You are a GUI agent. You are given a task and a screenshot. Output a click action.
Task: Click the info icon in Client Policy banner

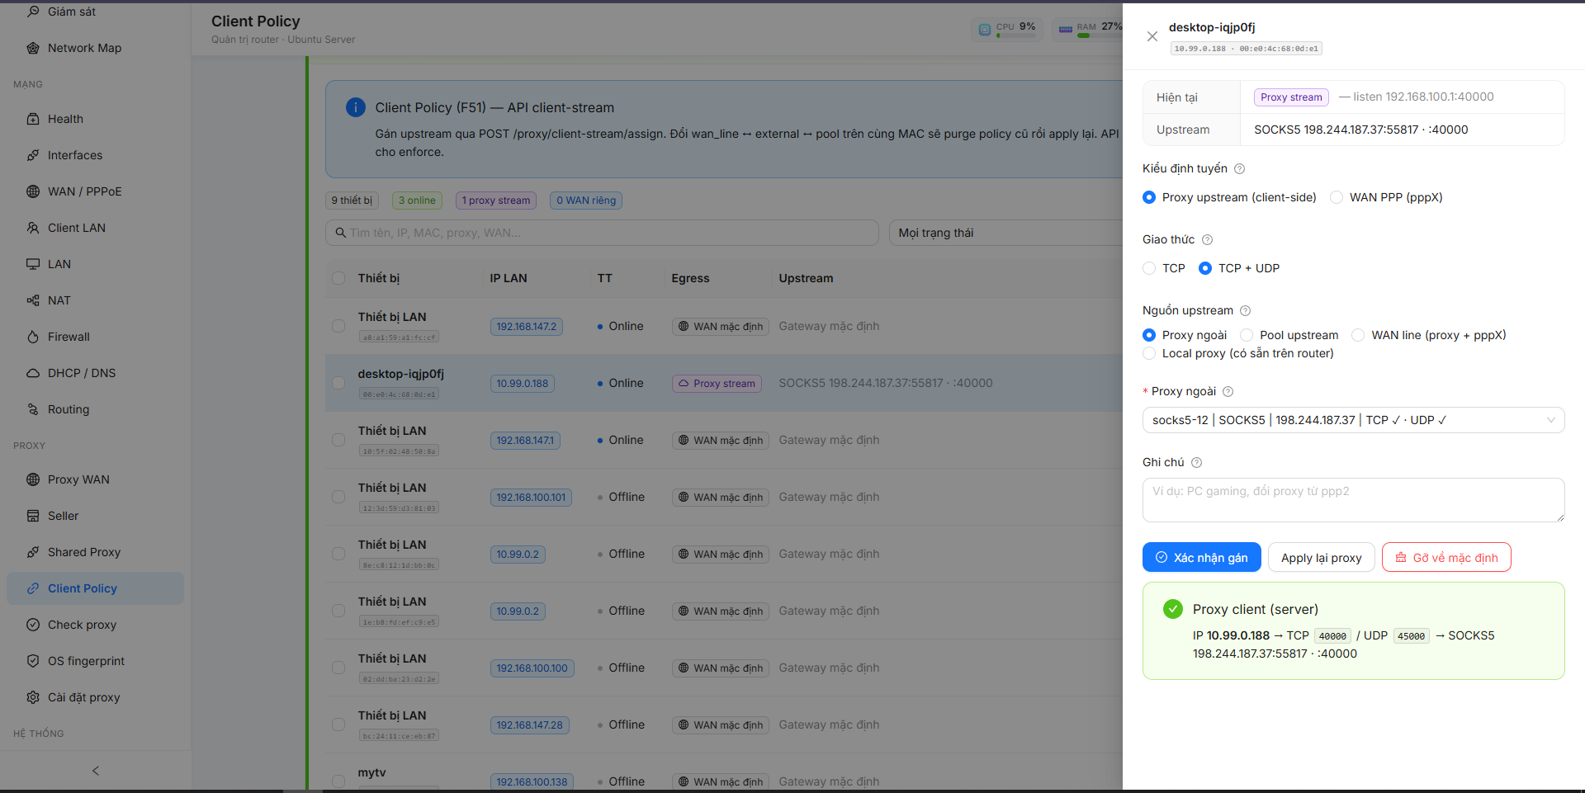click(x=355, y=107)
